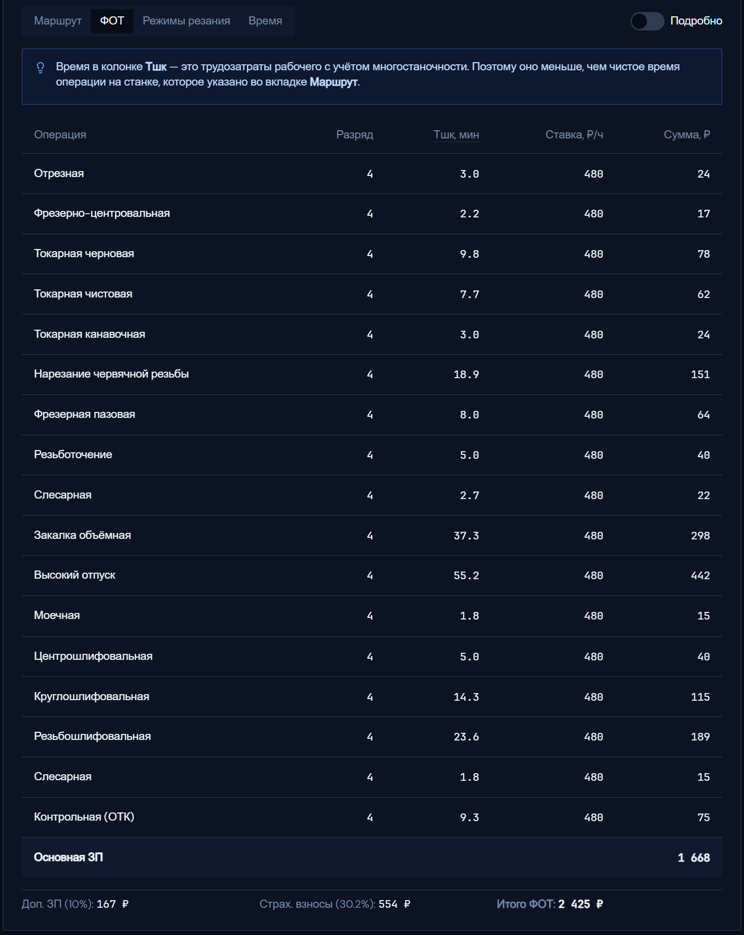Click the Сумма, ₽ column header
This screenshot has height=935, width=744.
pos(687,135)
